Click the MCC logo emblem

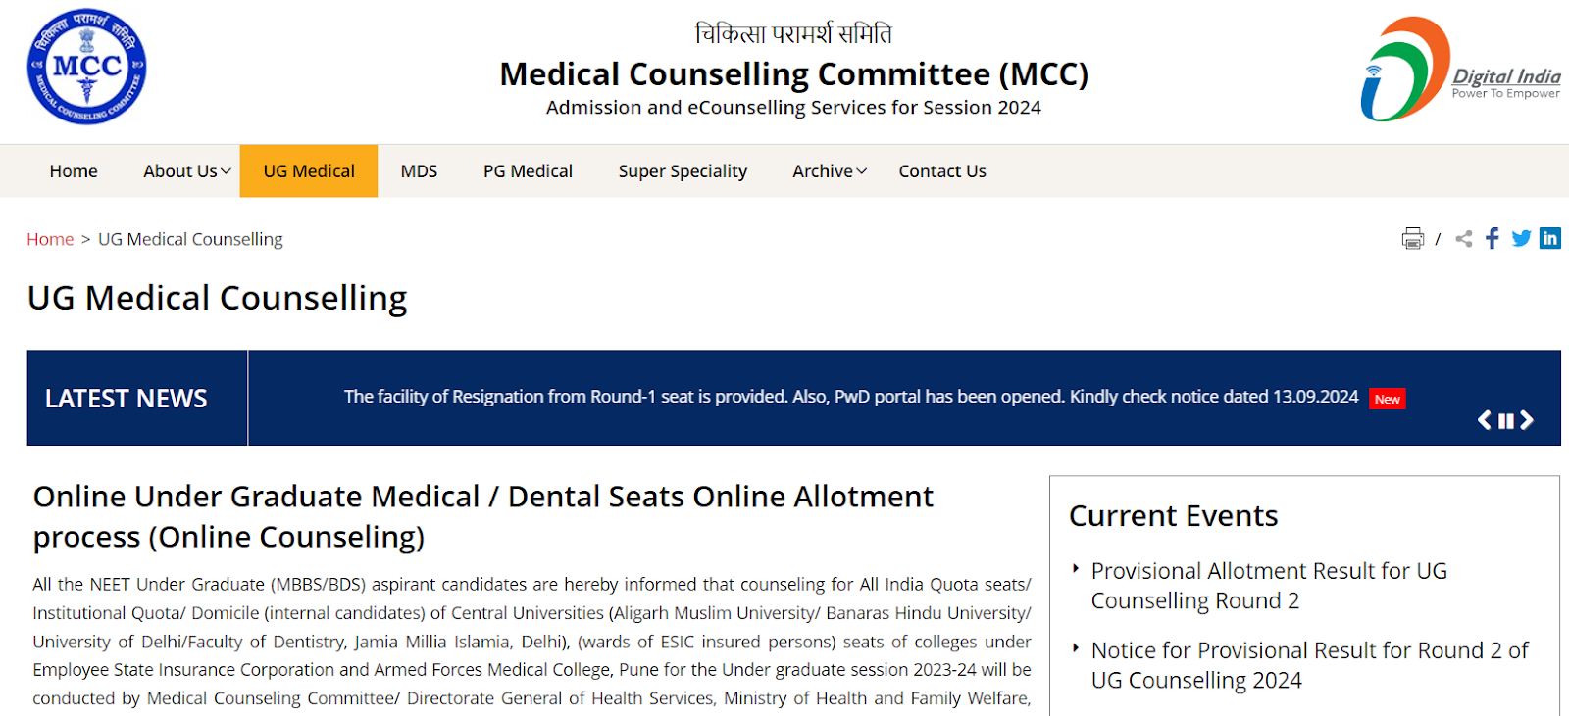pyautogui.click(x=86, y=67)
